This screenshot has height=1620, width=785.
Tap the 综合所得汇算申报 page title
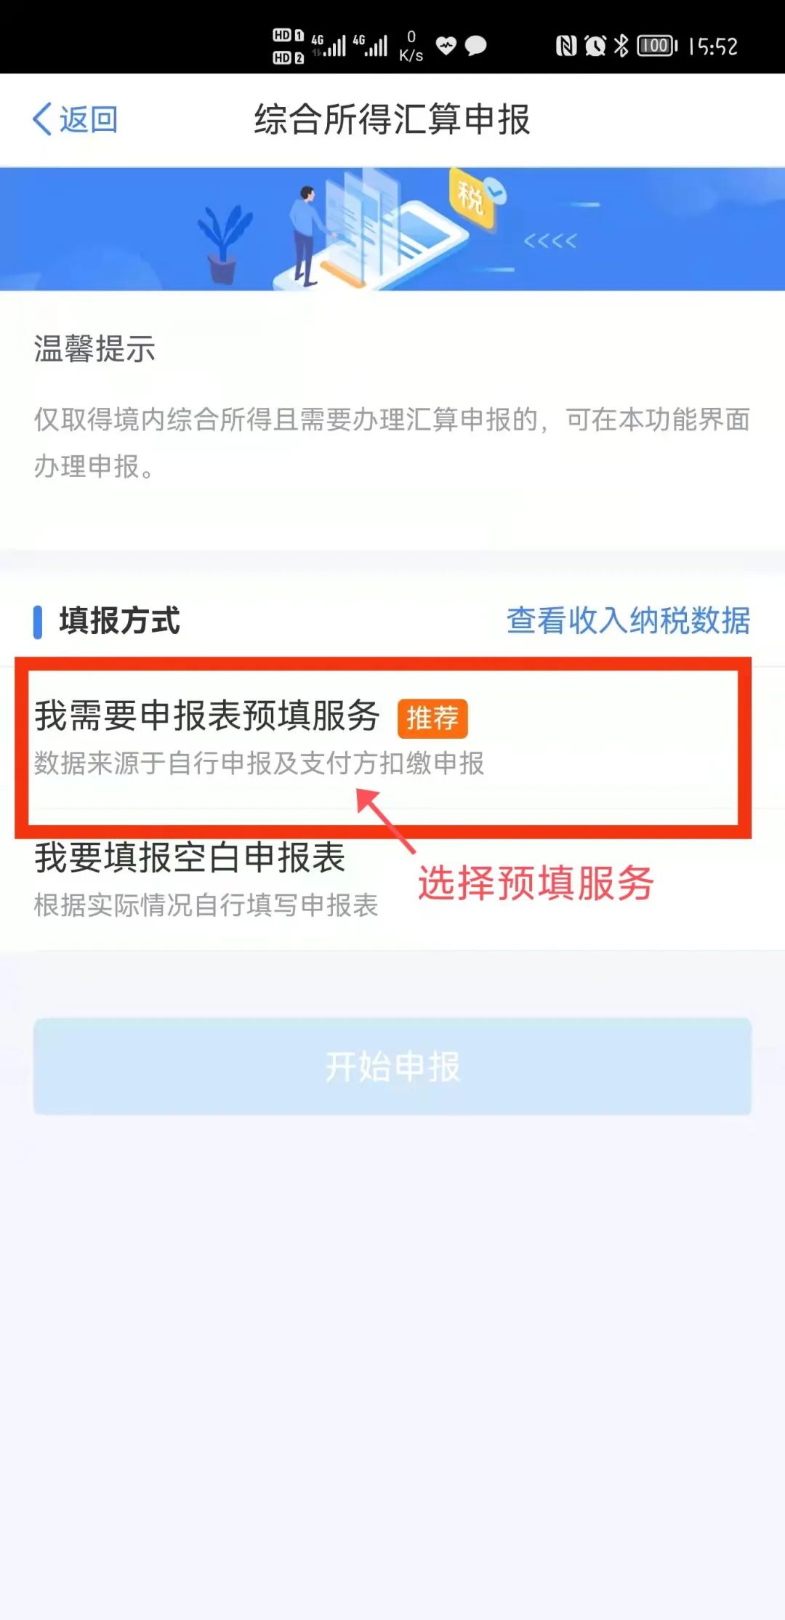[x=392, y=119]
